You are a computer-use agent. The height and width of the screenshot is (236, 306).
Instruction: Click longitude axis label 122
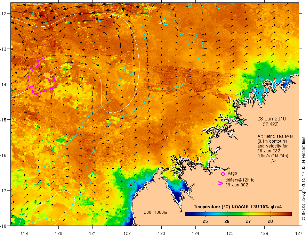(127, 233)
